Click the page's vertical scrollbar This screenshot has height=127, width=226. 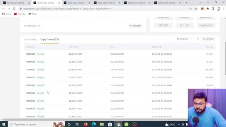pyautogui.click(x=225, y=58)
